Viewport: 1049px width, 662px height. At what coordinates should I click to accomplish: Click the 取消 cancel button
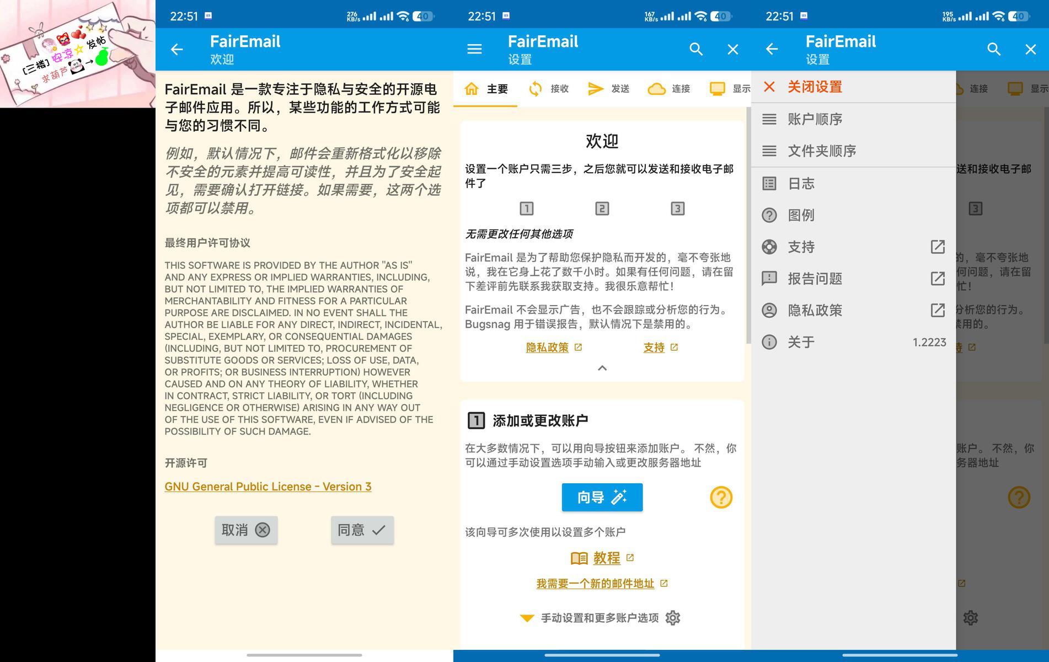246,530
